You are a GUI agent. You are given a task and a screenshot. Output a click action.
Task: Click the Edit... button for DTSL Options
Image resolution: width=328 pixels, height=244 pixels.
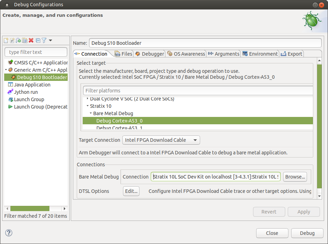pos(131,191)
